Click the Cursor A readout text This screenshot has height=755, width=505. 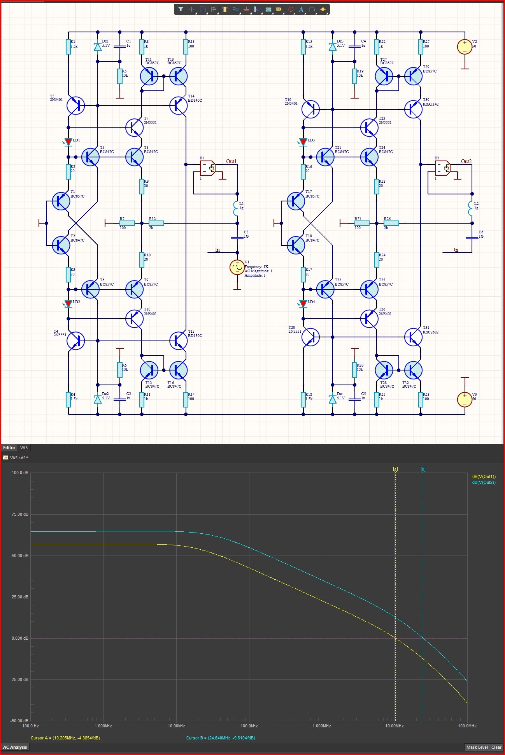[65, 738]
